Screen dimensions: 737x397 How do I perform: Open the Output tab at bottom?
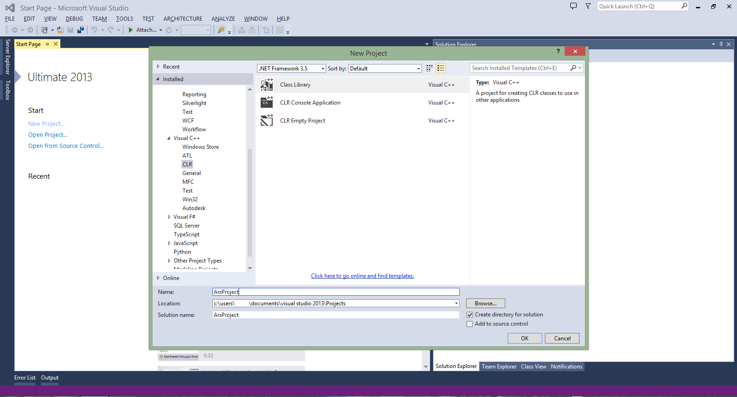coord(50,378)
